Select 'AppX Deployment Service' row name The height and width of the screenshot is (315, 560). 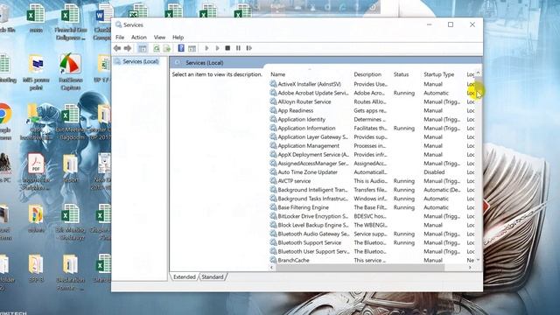tap(313, 155)
